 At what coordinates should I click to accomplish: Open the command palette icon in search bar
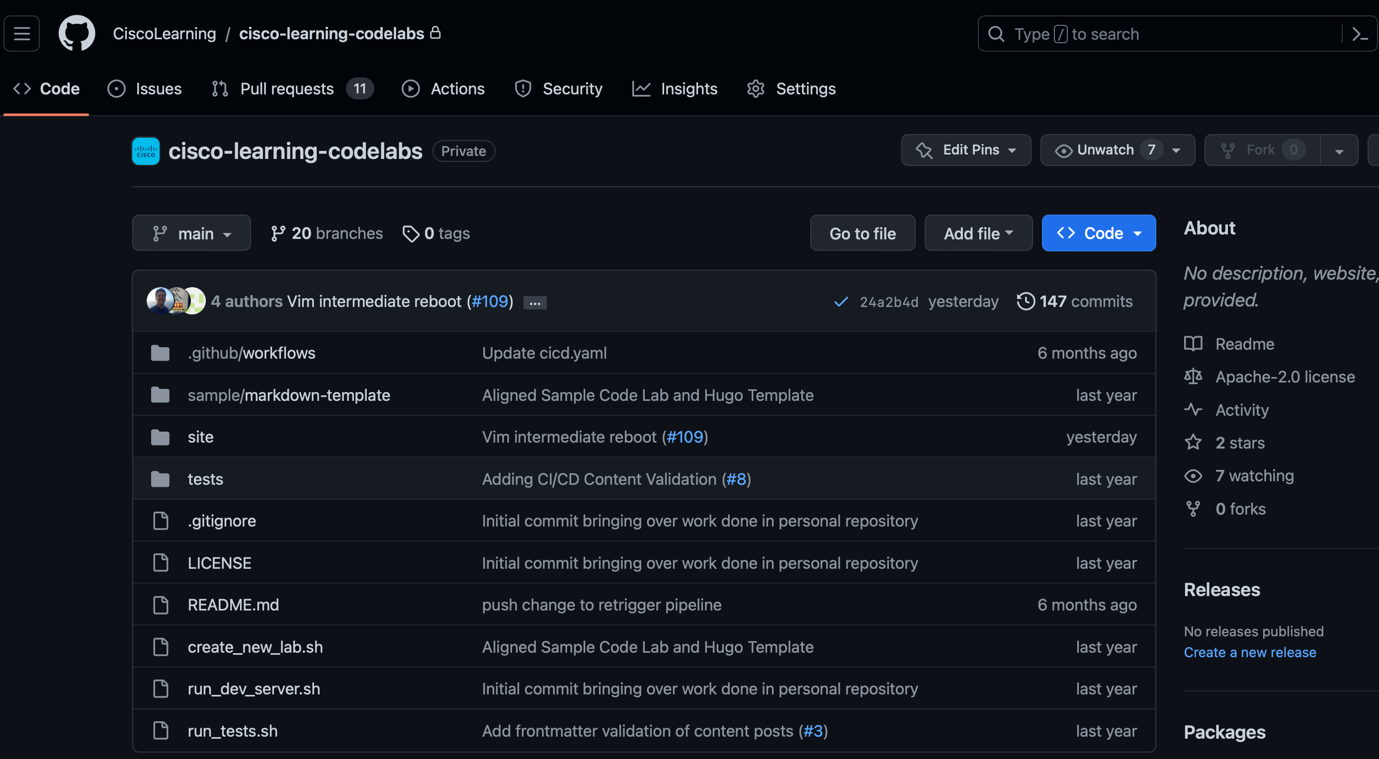click(x=1360, y=34)
